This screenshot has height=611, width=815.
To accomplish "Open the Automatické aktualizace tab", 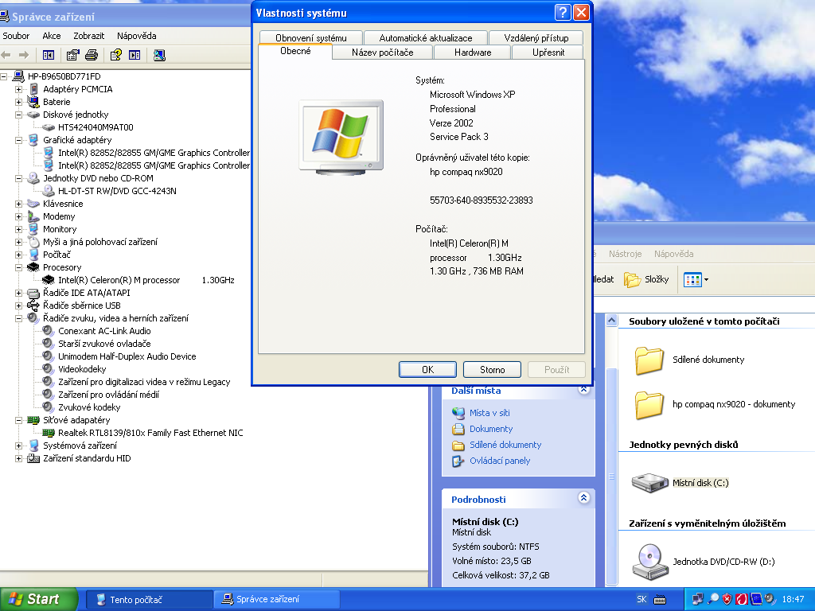I will [x=425, y=37].
